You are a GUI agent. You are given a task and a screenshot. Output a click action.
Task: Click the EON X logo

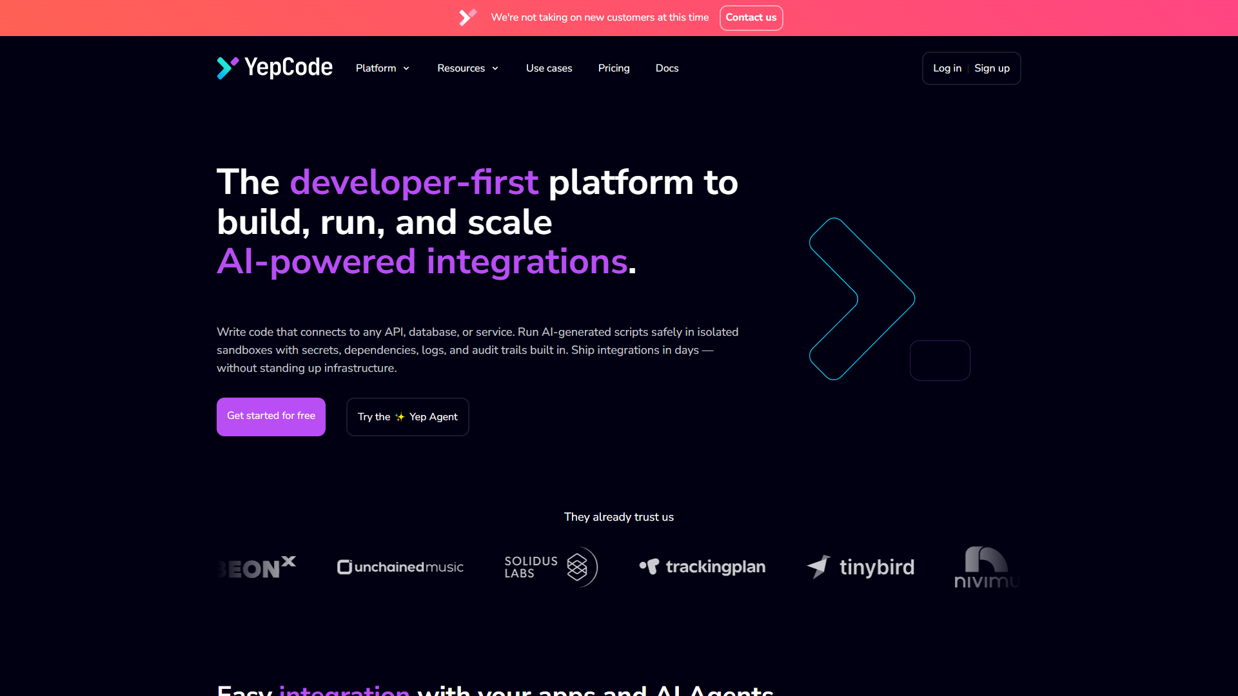coord(257,567)
